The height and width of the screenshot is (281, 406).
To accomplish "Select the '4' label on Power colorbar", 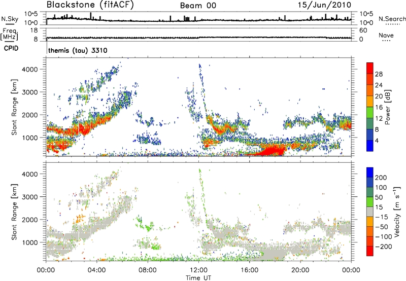I will (x=377, y=140).
